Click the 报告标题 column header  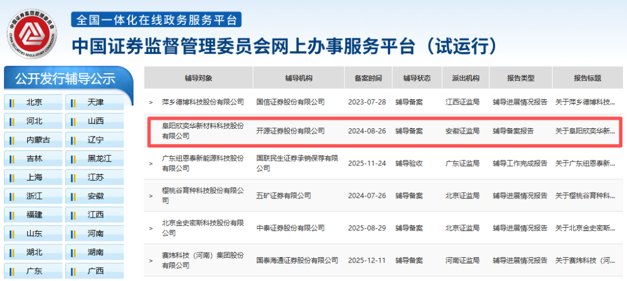587,78
